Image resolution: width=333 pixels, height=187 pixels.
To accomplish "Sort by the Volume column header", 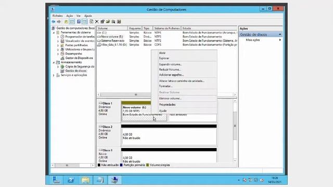I will tap(112, 28).
